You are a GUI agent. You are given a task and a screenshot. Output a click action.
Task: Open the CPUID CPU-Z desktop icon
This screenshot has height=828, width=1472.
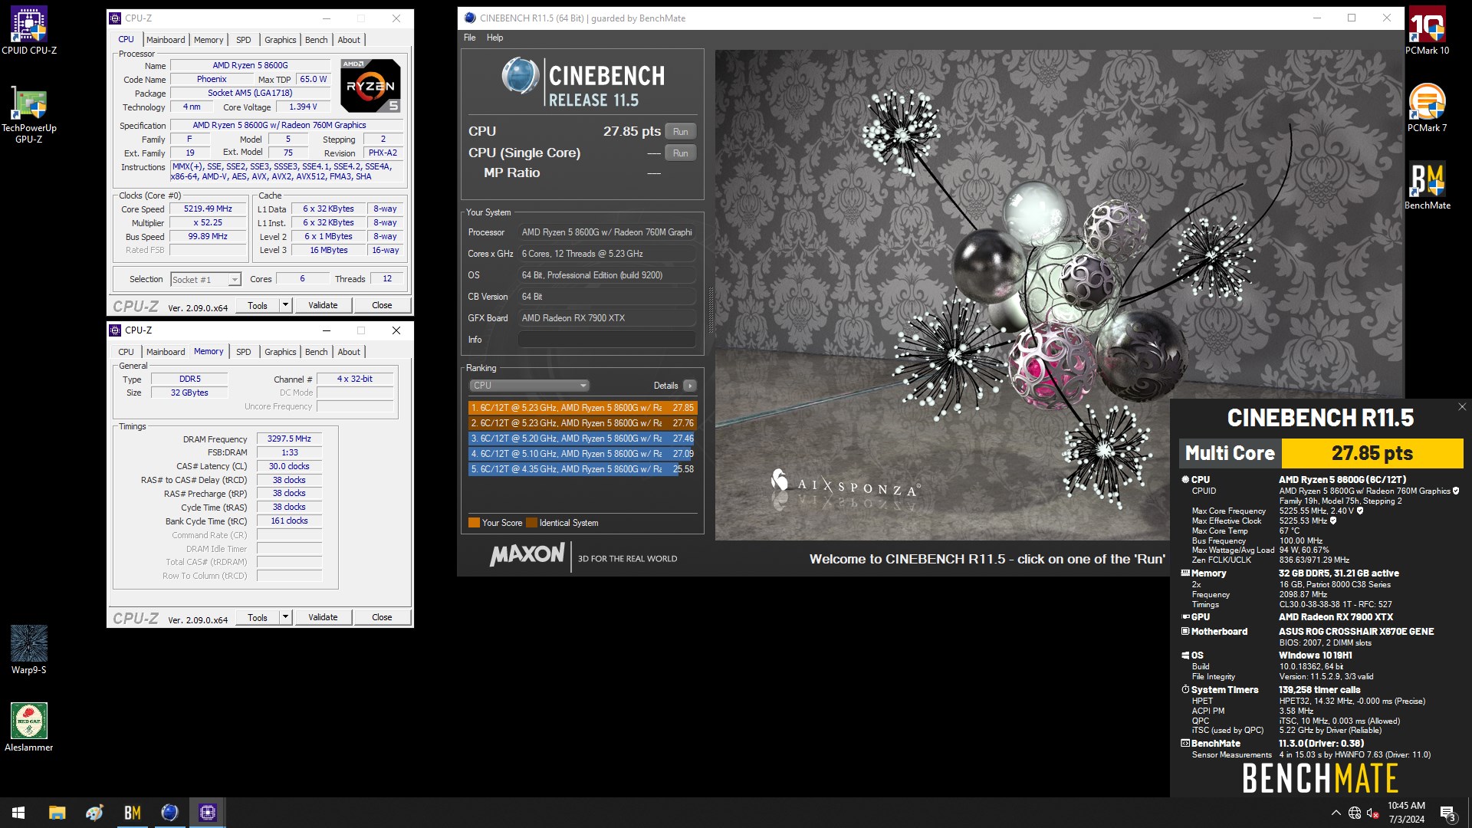pyautogui.click(x=29, y=31)
